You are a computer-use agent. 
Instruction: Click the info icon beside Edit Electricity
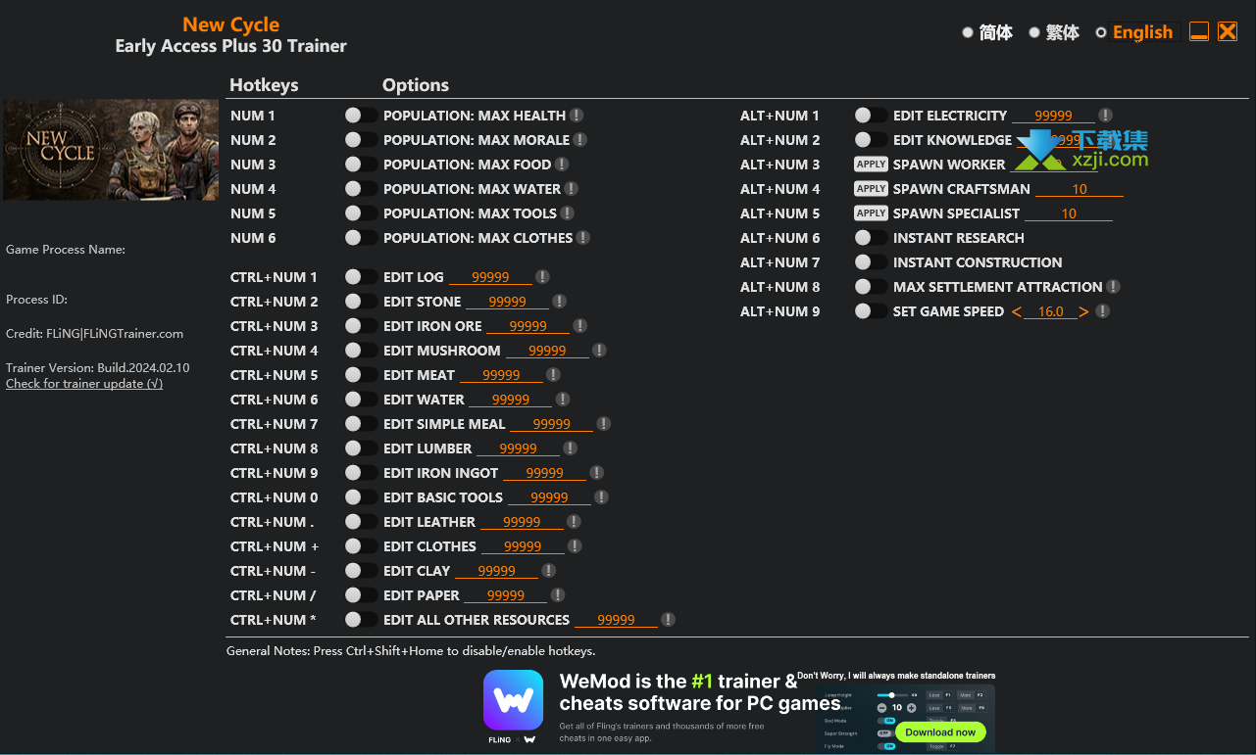tap(1105, 116)
